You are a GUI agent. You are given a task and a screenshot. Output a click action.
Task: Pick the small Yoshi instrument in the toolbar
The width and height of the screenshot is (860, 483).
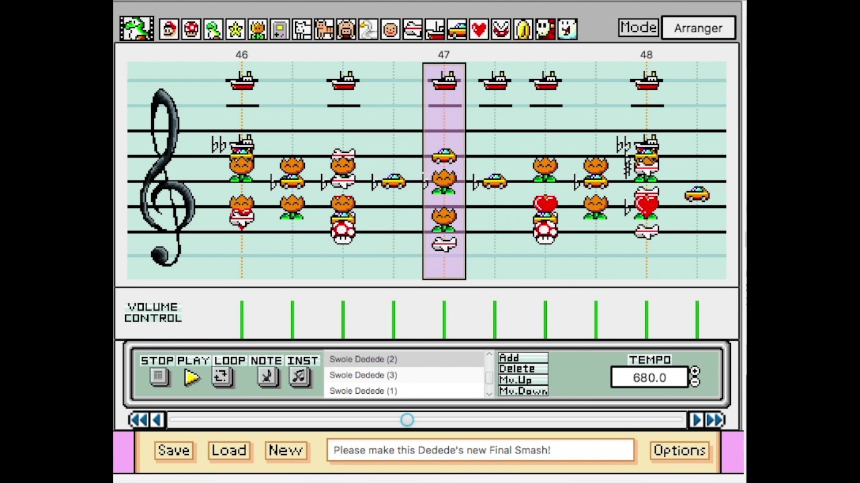coord(214,30)
